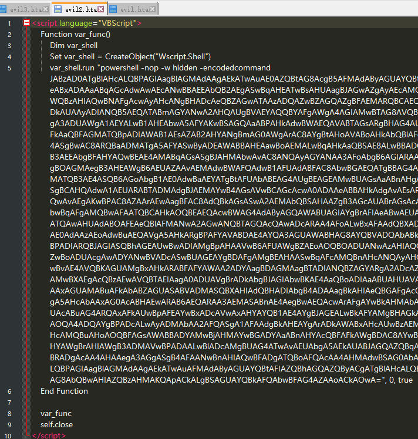The height and width of the screenshot is (439, 418).
Task: Switch to the evil2.hta tab
Action: [79, 9]
